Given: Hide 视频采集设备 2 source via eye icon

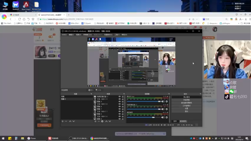Looking at the screenshot, I should pyautogui.click(x=120, y=97).
